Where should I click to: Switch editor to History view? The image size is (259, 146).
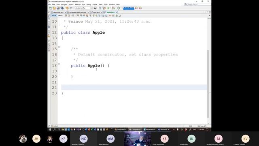(60, 15)
